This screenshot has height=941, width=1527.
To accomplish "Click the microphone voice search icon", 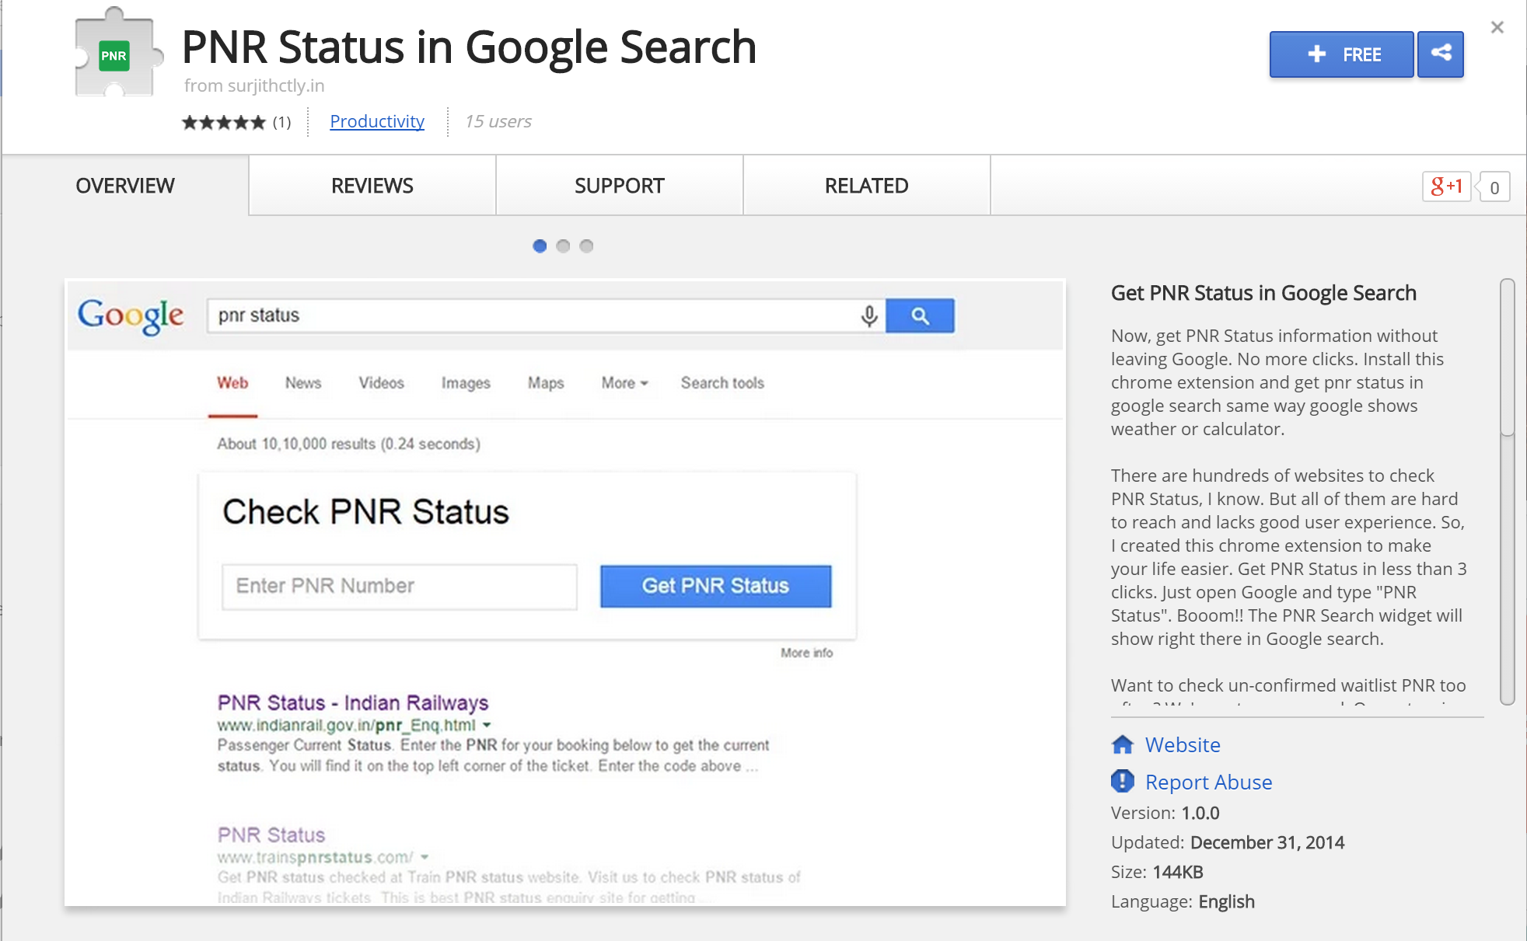I will [869, 315].
